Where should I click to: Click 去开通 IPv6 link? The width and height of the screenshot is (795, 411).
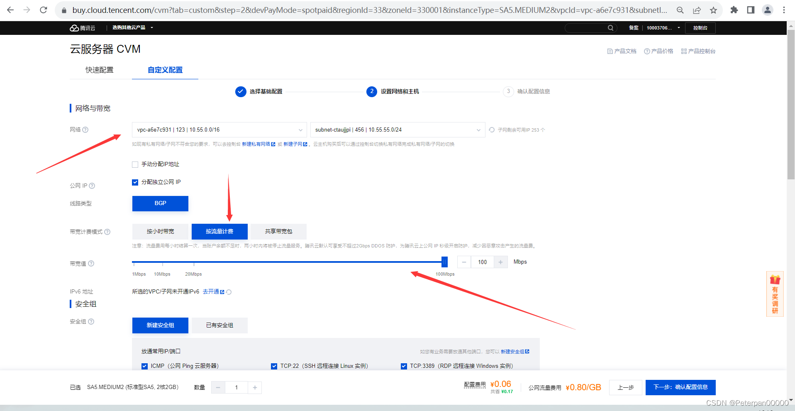pyautogui.click(x=213, y=292)
